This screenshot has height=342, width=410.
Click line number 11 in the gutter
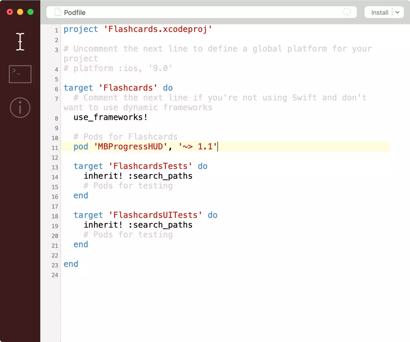55,148
